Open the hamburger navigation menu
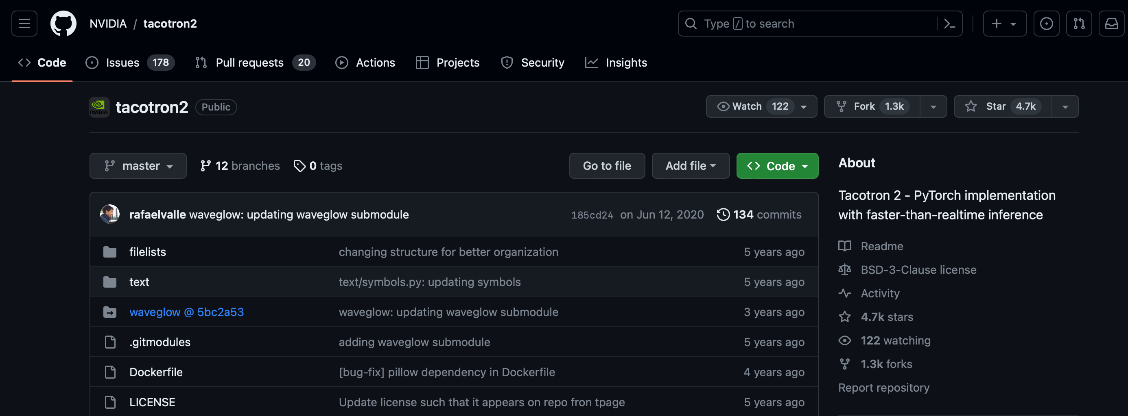 point(24,24)
